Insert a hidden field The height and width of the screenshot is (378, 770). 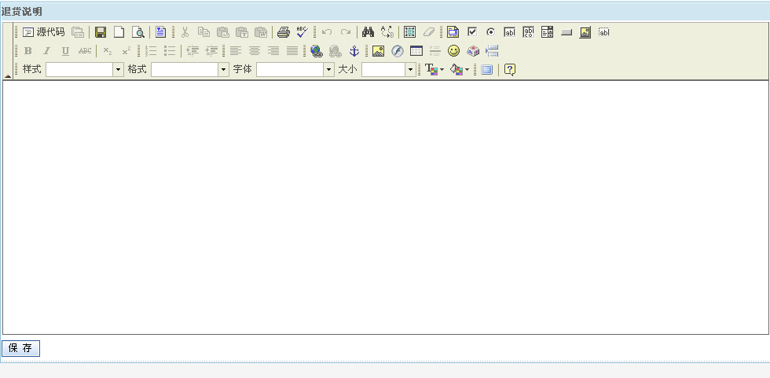pyautogui.click(x=604, y=32)
